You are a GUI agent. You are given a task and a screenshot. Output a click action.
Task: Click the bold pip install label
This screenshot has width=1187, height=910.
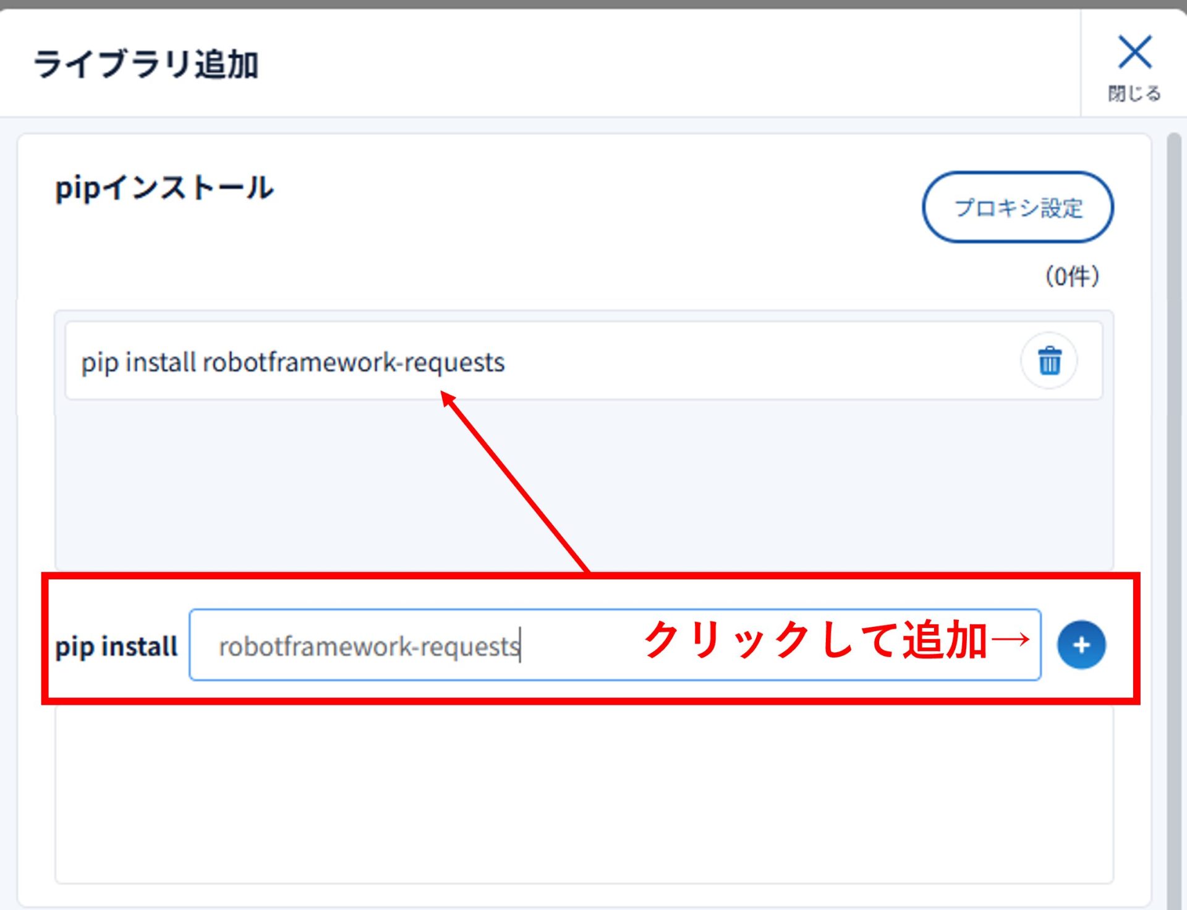[116, 647]
